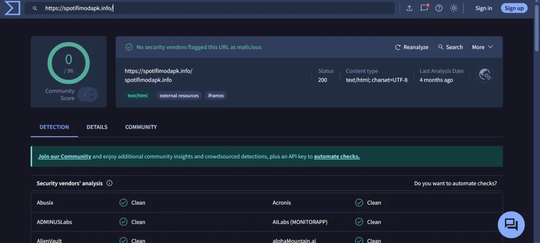Open the notifications chat icon

point(425,8)
